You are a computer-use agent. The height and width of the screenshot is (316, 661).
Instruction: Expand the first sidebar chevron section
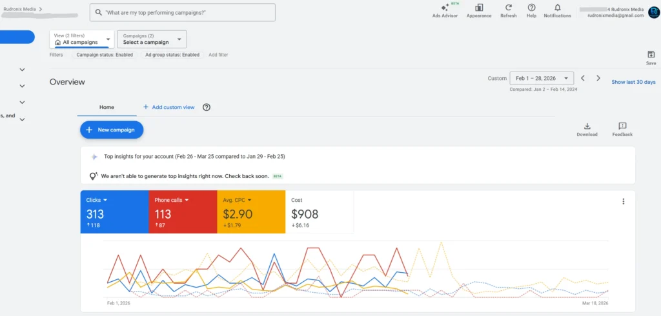pyautogui.click(x=23, y=70)
